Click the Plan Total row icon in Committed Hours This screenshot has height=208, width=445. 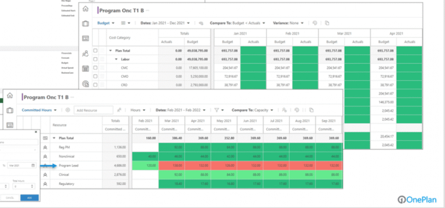coord(45,138)
